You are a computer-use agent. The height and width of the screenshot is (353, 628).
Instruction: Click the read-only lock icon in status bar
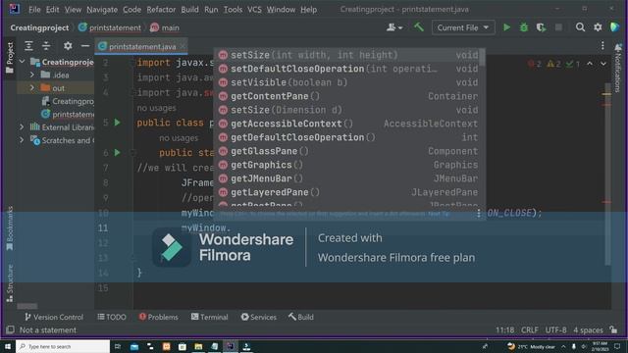coord(613,329)
